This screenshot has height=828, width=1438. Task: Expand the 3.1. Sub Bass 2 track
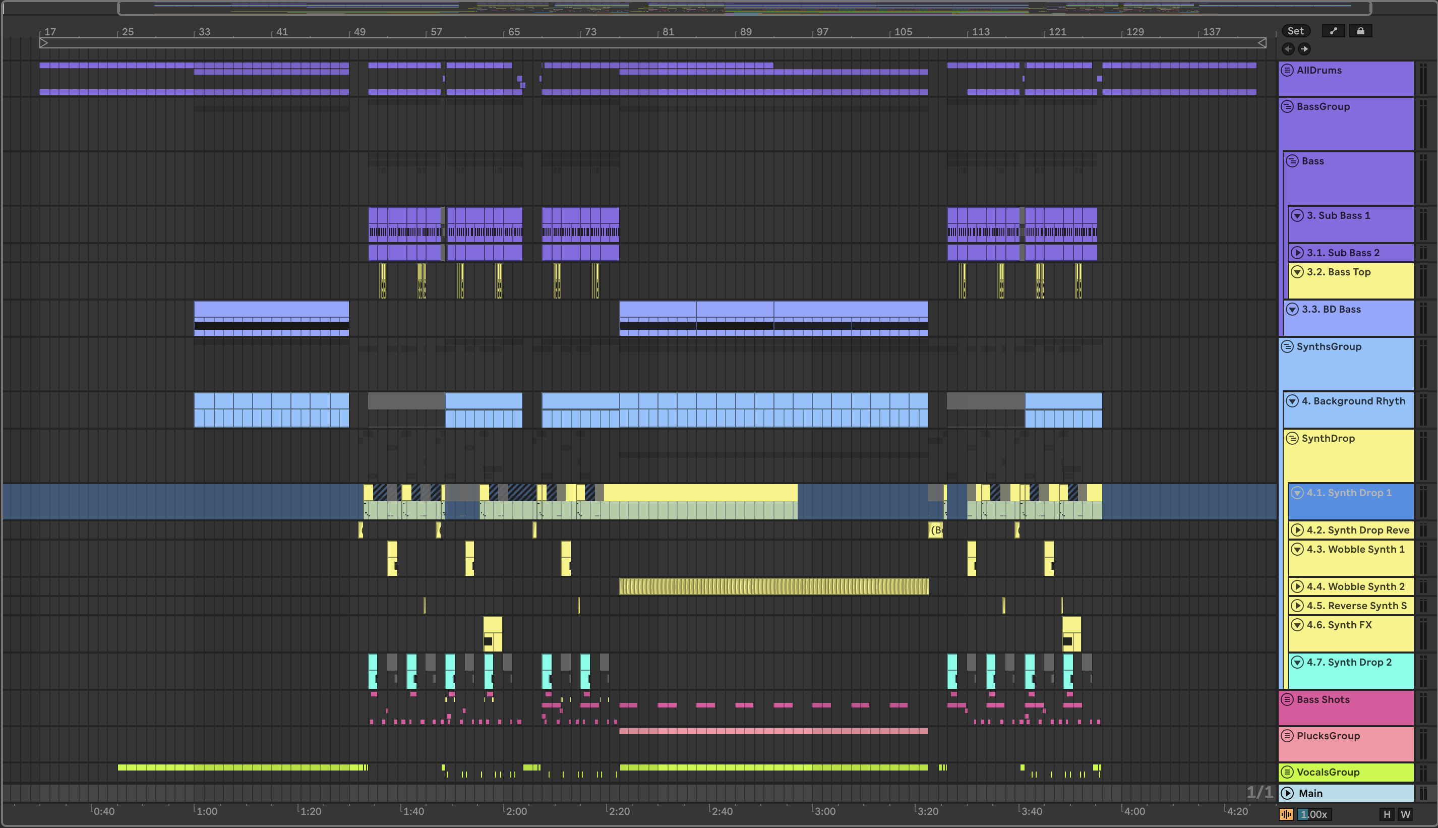tap(1297, 253)
